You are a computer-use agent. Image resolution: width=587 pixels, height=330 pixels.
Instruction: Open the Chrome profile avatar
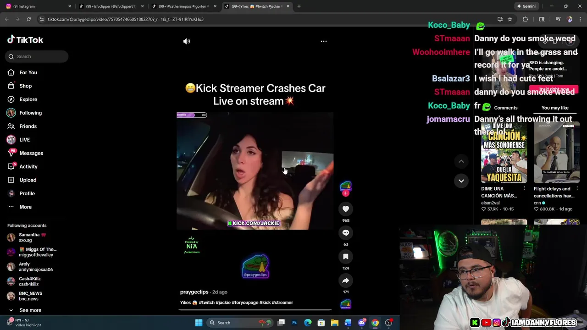tap(570, 19)
